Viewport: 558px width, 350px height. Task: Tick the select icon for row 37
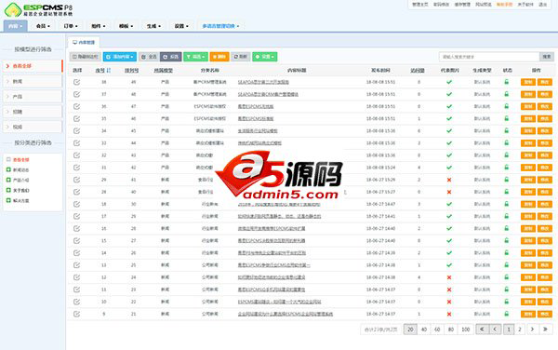[x=76, y=94]
